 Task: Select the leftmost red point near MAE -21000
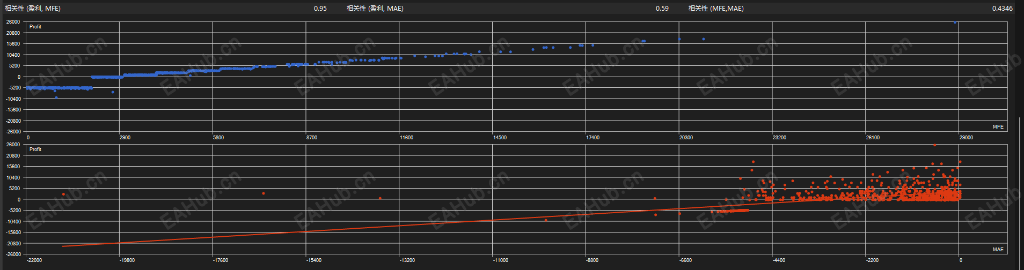pyautogui.click(x=63, y=194)
